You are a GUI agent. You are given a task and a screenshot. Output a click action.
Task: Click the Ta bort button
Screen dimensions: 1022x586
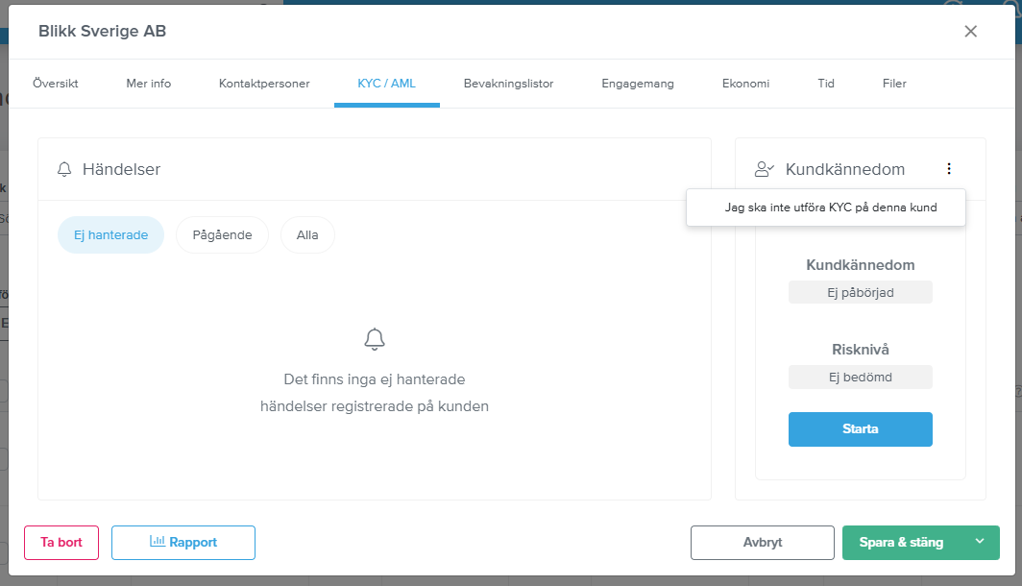(61, 543)
